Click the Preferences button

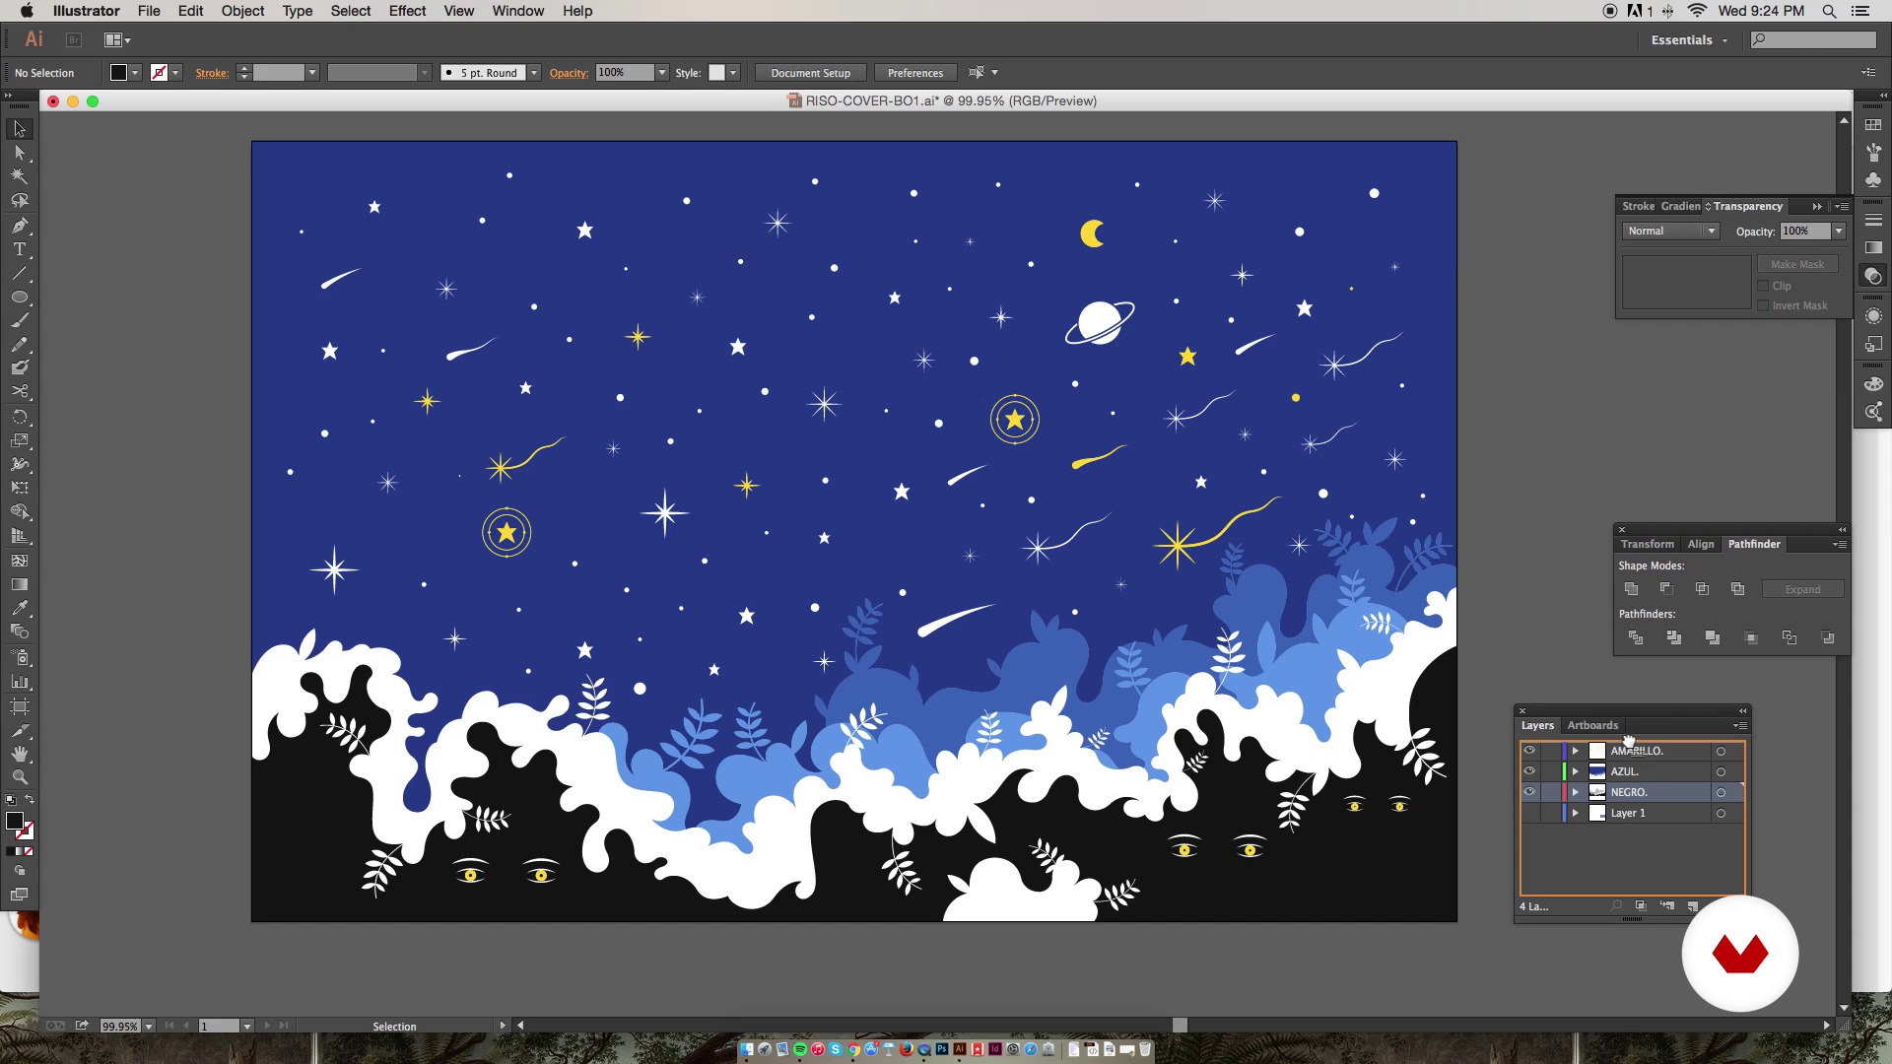click(914, 73)
